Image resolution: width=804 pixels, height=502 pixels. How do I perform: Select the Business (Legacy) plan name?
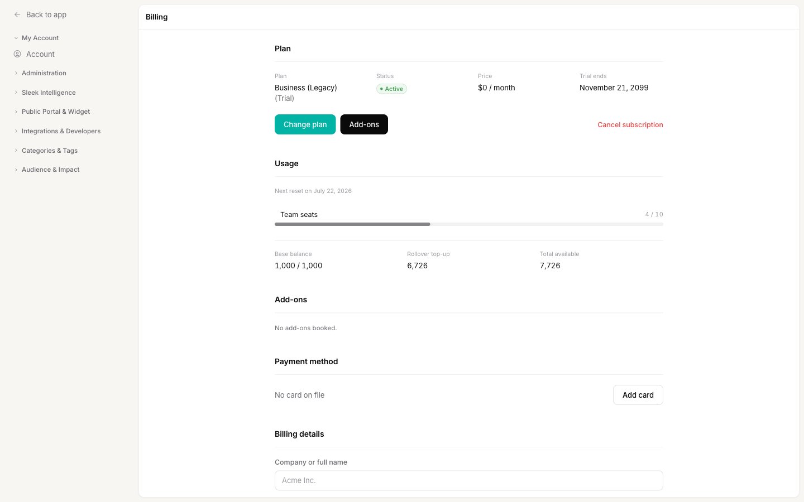click(x=306, y=88)
